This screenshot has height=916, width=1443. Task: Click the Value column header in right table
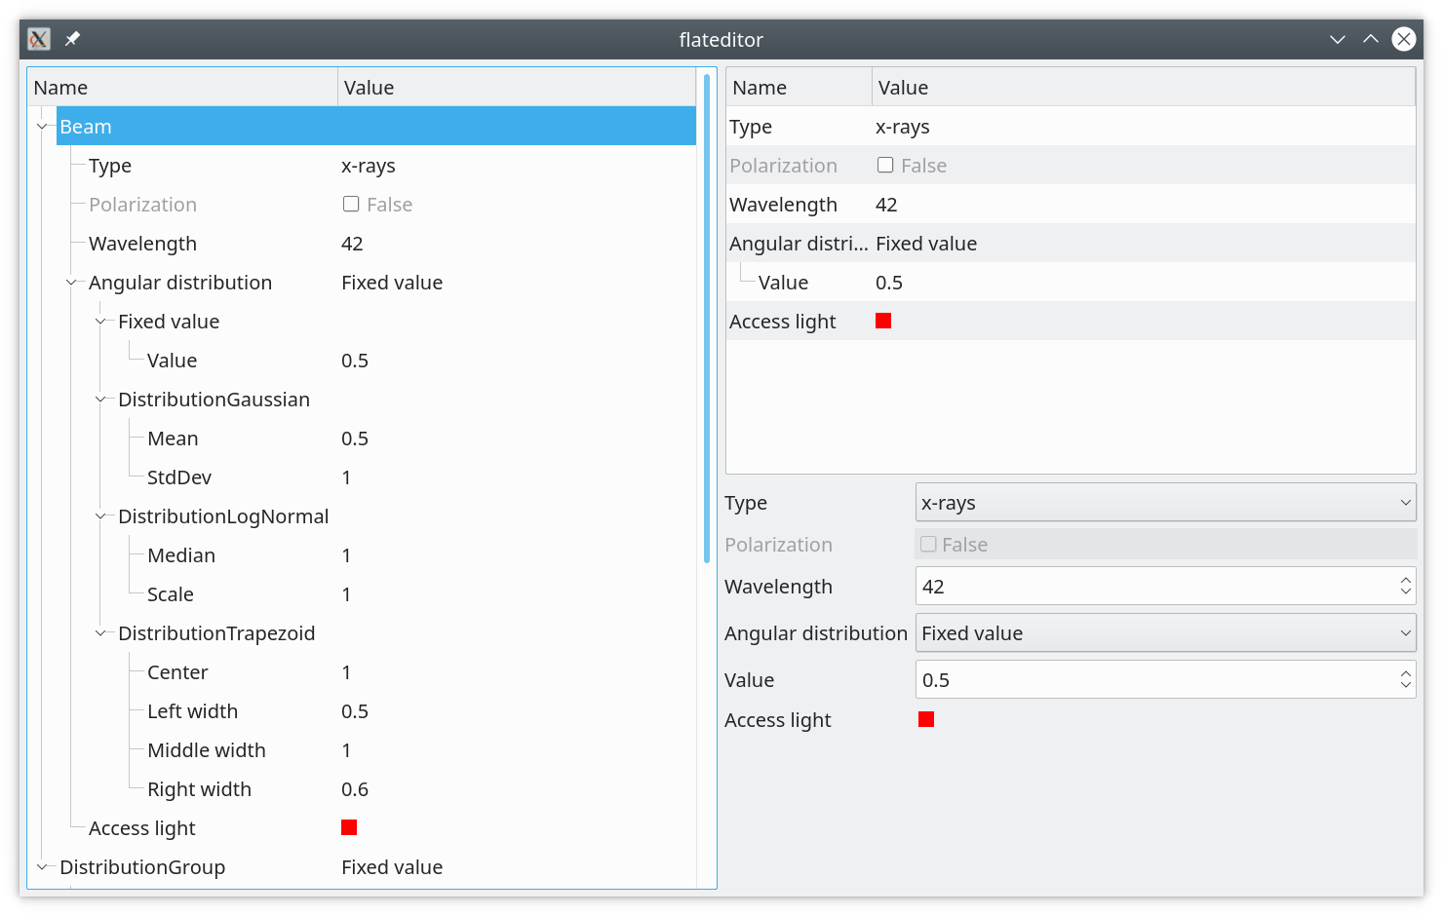[1144, 88]
